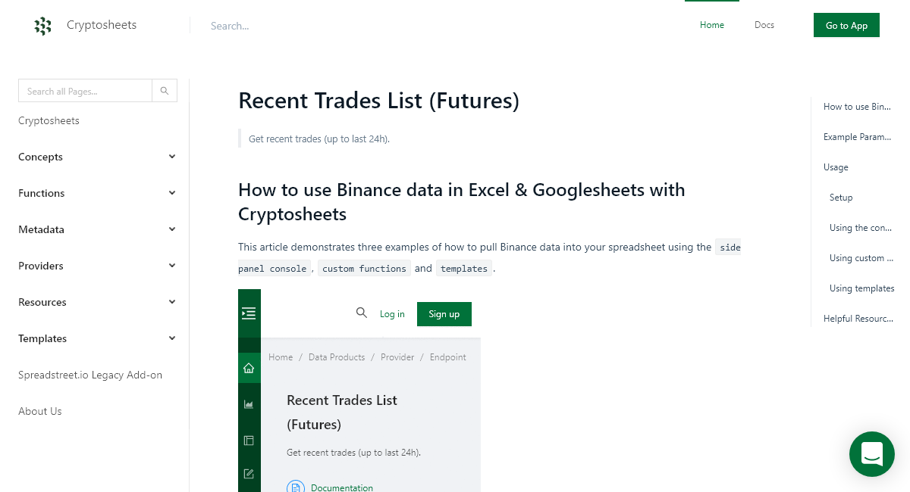
Task: Select the Home icon in the green sidebar
Action: click(249, 367)
